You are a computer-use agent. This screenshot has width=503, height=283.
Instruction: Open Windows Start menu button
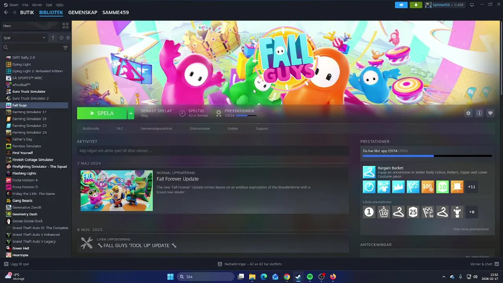(x=170, y=277)
